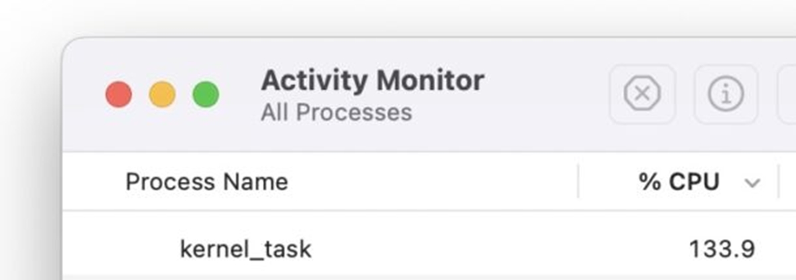Click blank header area right of Process Name
This screenshot has width=796, height=280.
(431, 182)
